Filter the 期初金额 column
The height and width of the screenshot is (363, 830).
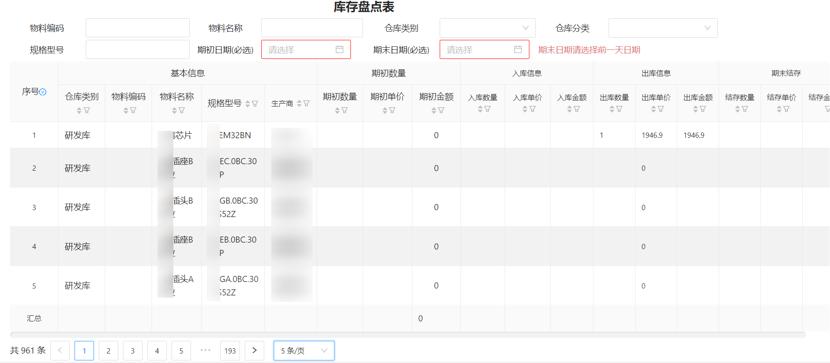441,110
